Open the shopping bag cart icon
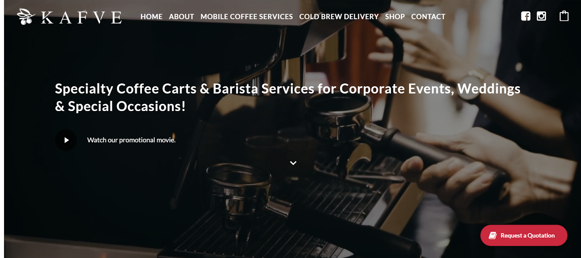 coord(564,16)
